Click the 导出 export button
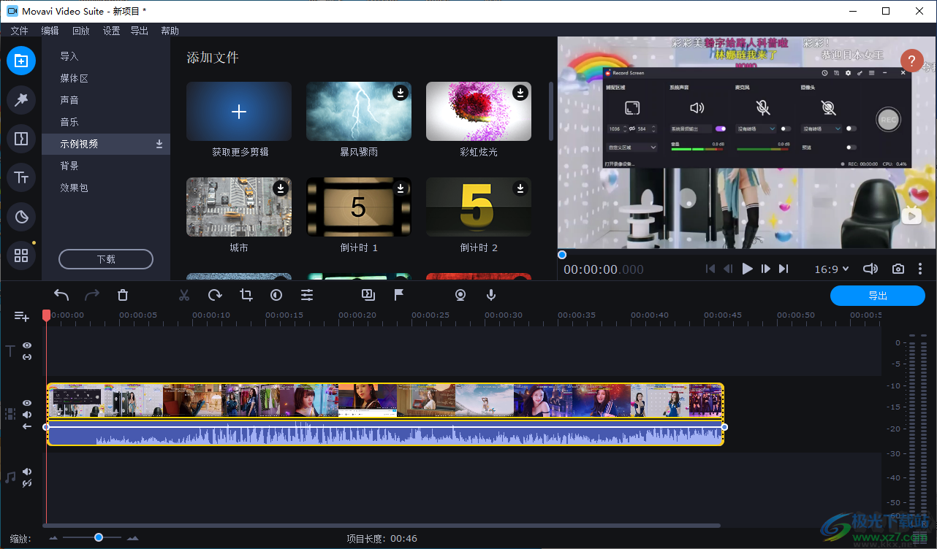937x549 pixels. 877,296
